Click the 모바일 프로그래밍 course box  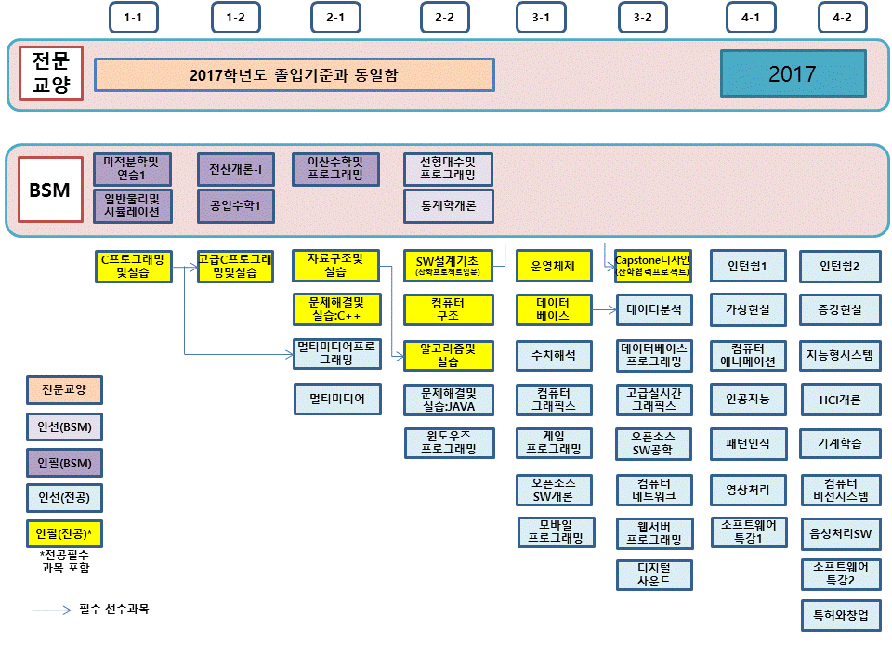coord(556,531)
